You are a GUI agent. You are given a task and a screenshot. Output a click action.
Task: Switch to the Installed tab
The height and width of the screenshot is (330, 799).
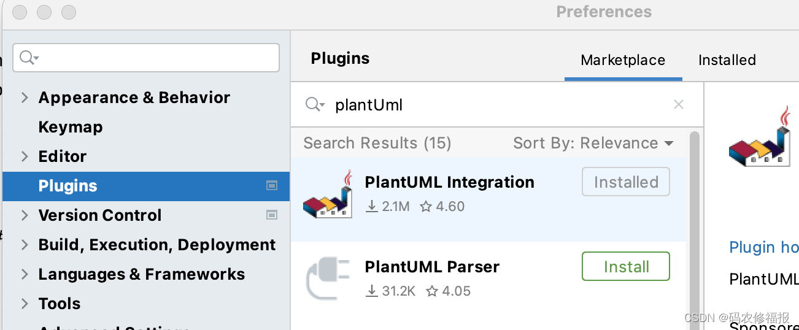[x=727, y=60]
